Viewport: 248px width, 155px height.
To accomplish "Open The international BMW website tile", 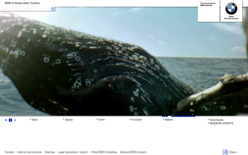I will click(209, 11).
